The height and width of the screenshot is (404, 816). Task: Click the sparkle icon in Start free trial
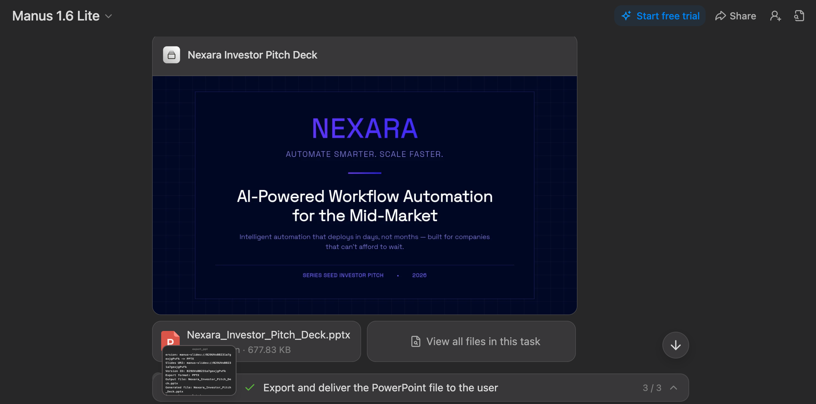click(626, 16)
